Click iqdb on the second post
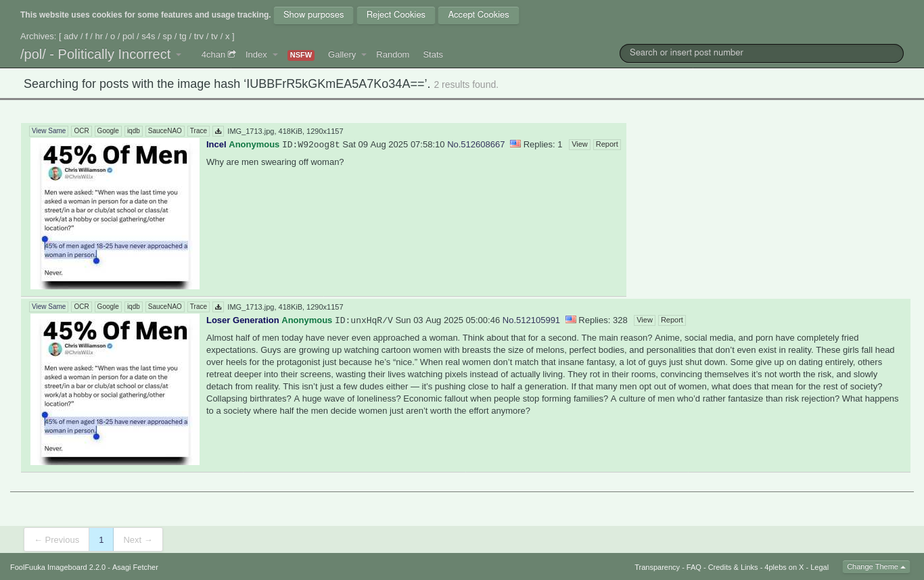This screenshot has width=924, height=580. 133,307
